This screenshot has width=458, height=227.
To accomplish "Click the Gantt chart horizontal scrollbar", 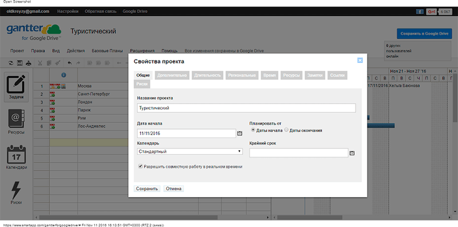I will coord(310,217).
